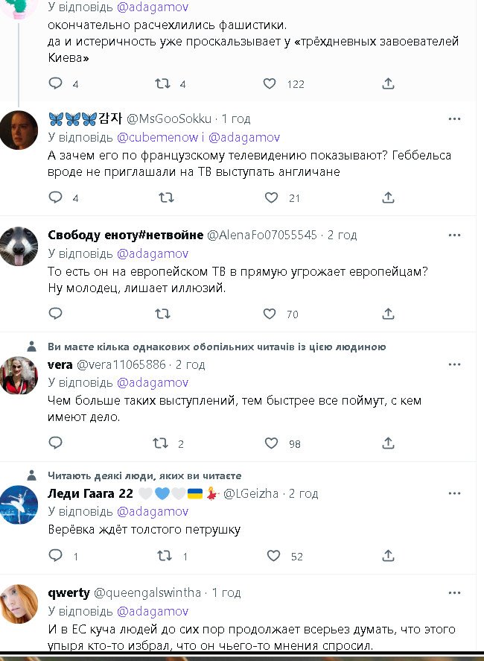
Task: Share the Леди Гаага 22 tweet
Action: click(x=388, y=555)
